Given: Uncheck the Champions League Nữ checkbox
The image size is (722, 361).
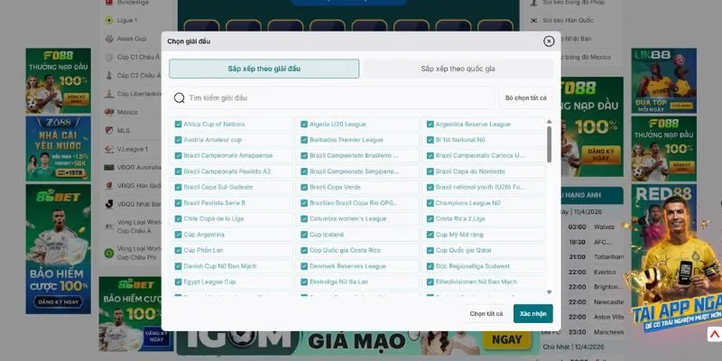Looking at the screenshot, I should click(x=430, y=203).
